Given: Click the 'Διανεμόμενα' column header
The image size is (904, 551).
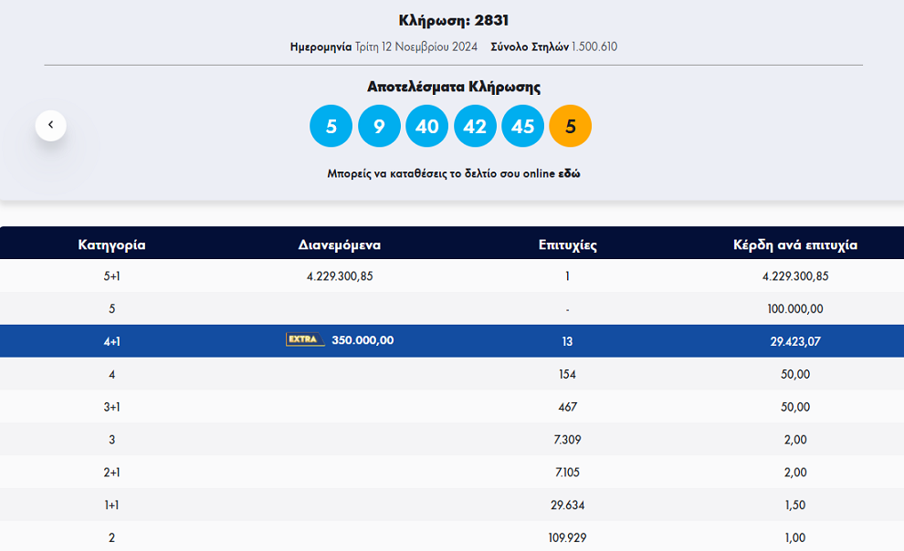Looking at the screenshot, I should [340, 244].
